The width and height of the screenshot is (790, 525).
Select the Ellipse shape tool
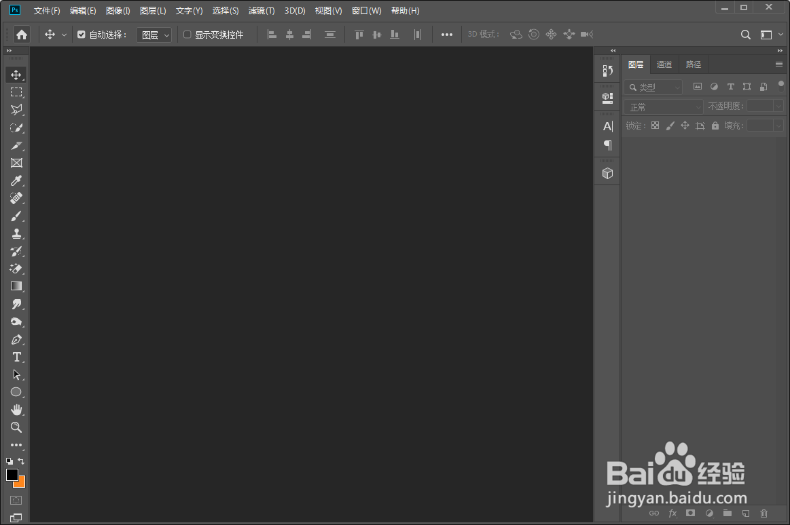tap(16, 392)
